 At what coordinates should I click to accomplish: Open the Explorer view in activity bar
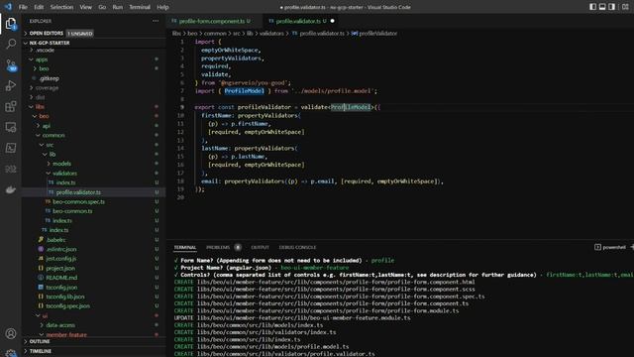click(11, 24)
